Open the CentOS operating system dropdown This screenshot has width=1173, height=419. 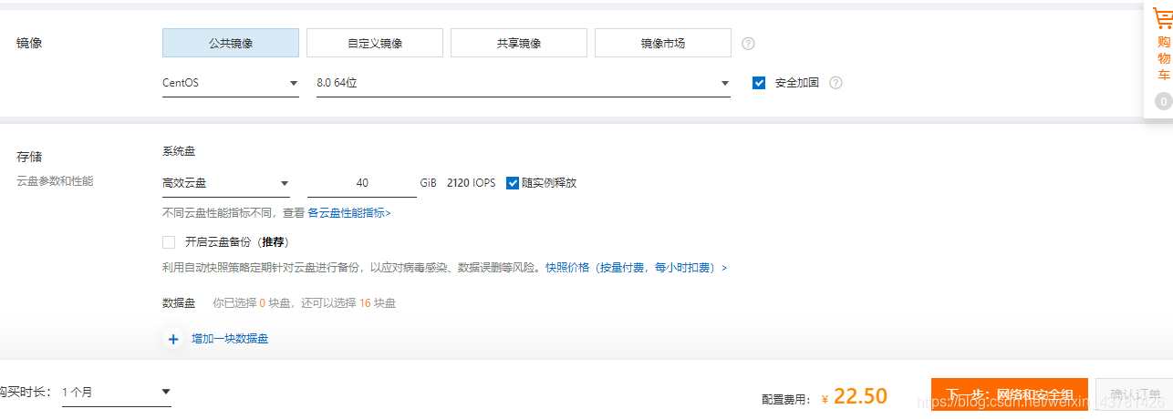click(x=230, y=83)
